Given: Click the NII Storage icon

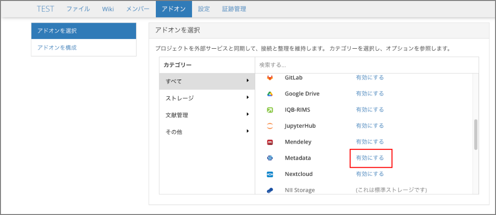Looking at the screenshot, I should [270, 190].
